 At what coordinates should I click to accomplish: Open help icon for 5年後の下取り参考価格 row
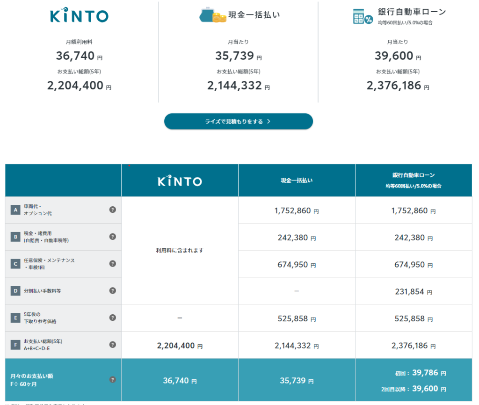click(112, 318)
